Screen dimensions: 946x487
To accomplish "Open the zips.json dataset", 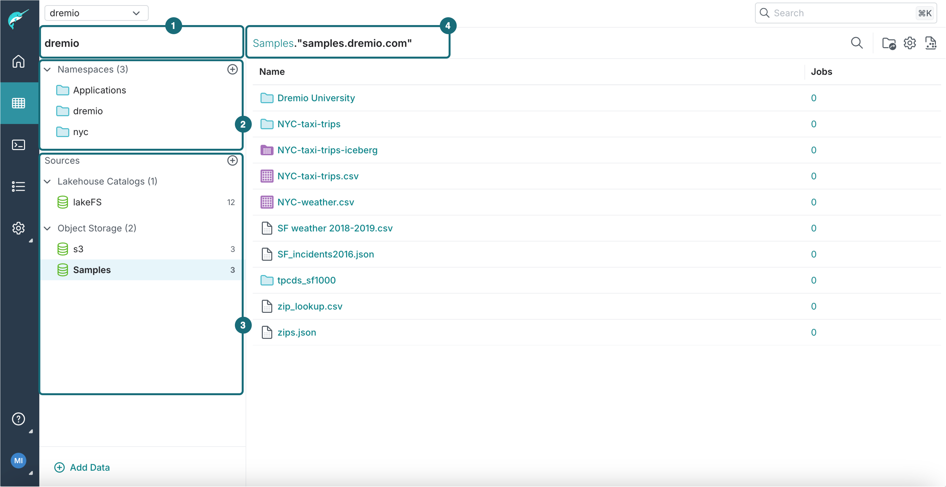I will pos(296,332).
